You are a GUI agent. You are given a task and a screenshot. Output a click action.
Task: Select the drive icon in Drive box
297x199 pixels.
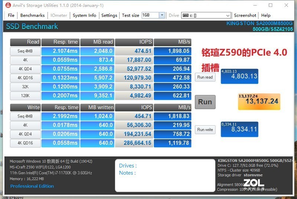[186, 15]
